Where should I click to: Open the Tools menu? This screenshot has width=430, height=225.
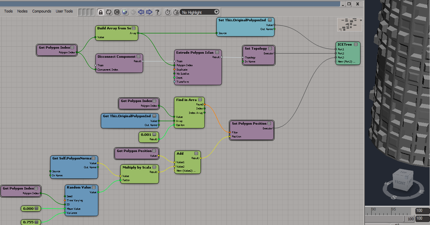[x=8, y=11]
